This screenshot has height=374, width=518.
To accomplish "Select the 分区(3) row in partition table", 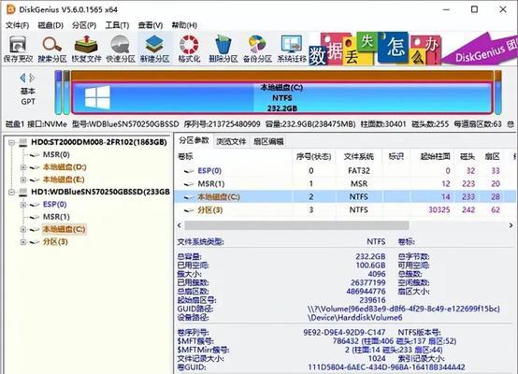I will [345, 209].
